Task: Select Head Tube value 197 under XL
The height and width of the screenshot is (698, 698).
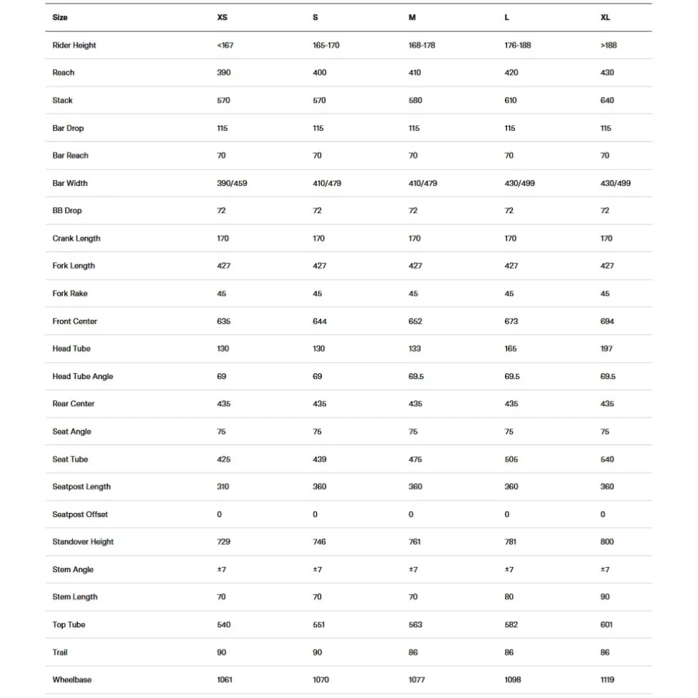Action: coord(606,348)
